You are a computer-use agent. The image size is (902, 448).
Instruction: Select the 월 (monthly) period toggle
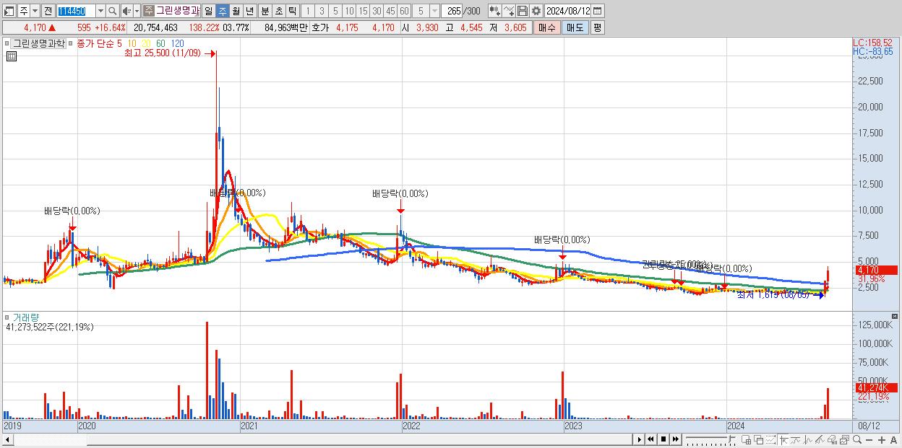[x=236, y=11]
